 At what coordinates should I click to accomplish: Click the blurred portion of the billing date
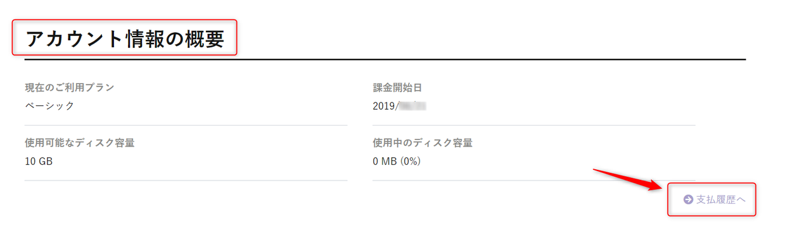(x=411, y=105)
